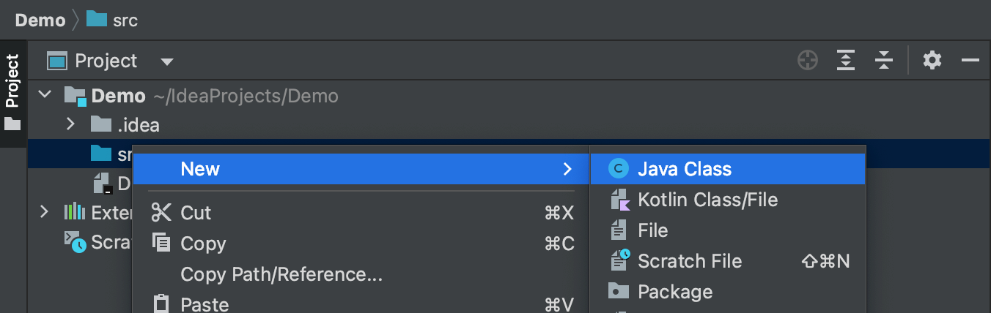Choose Copy in the context menu
991x313 pixels.
tap(203, 244)
